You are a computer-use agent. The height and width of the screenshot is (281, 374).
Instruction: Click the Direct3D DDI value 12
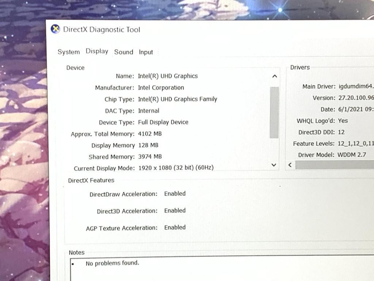click(x=341, y=132)
